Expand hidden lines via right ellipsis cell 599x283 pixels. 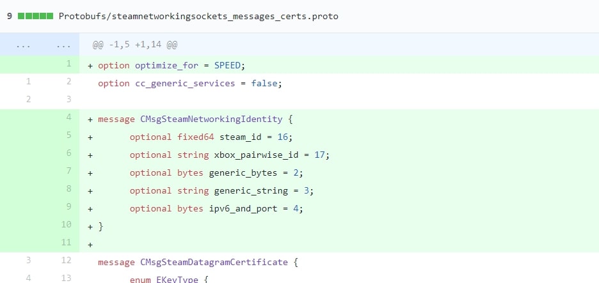pos(63,45)
